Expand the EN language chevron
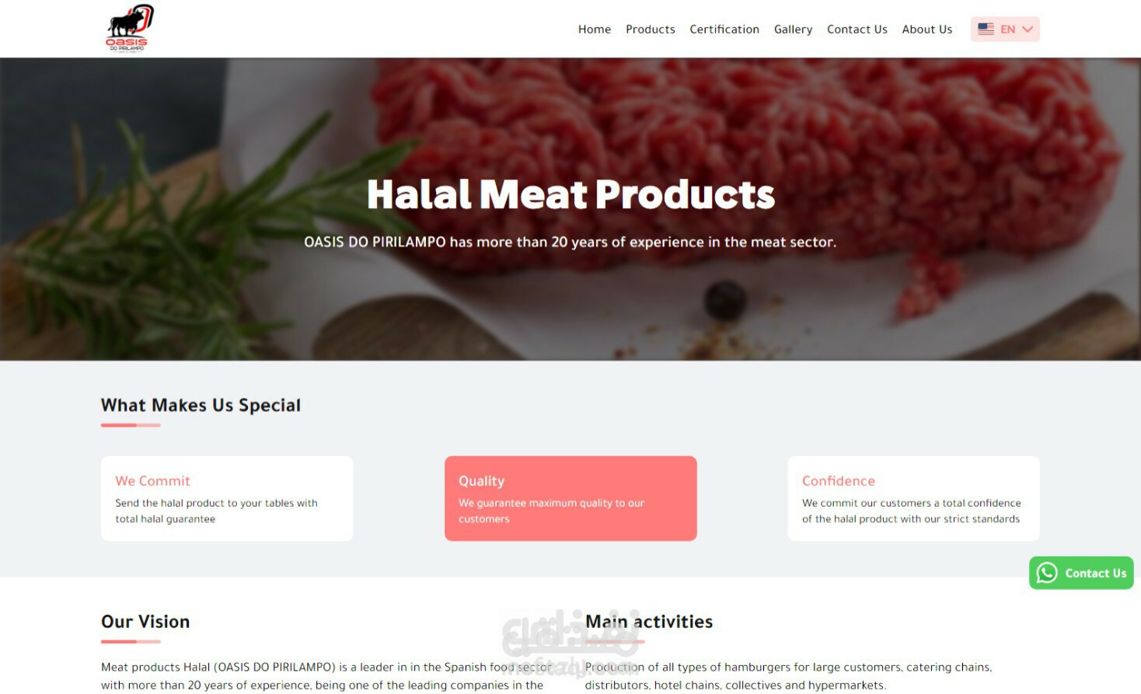Image resolution: width=1141 pixels, height=694 pixels. 1028,30
